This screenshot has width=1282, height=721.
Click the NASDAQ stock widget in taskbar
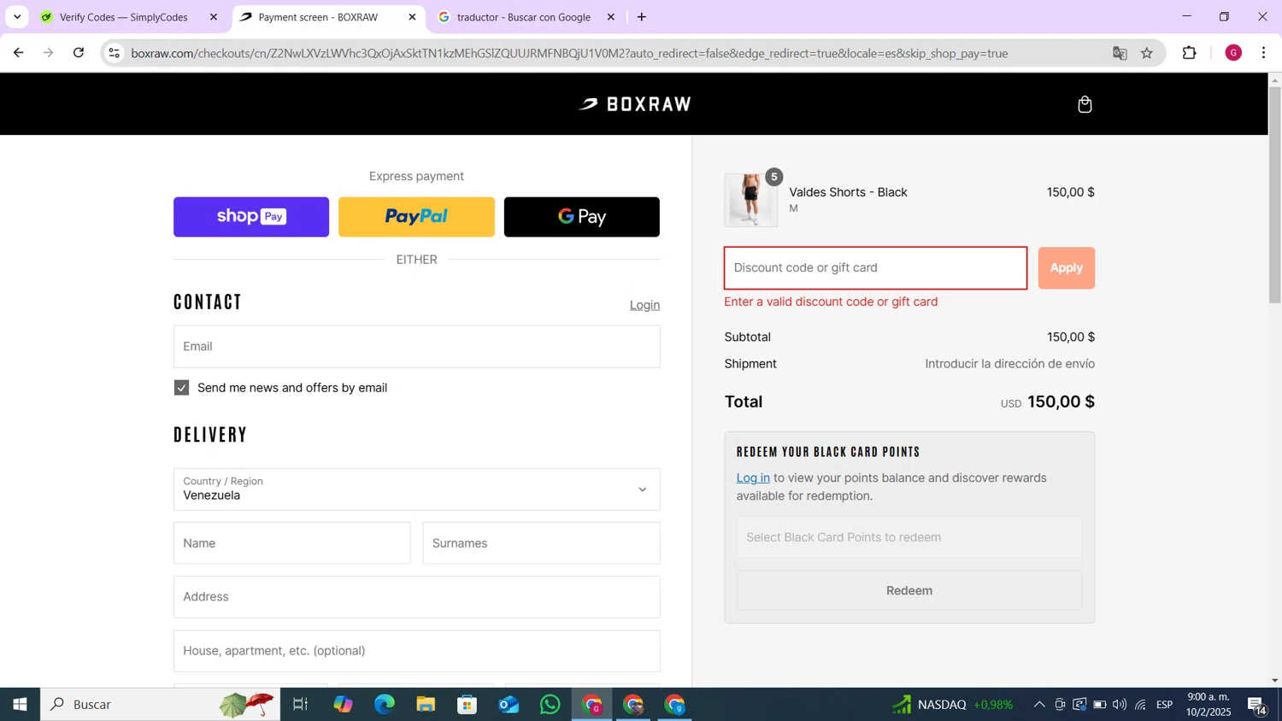click(953, 705)
